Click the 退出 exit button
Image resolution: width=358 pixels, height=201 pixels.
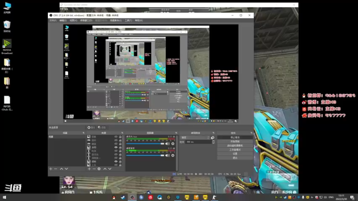[235, 158]
